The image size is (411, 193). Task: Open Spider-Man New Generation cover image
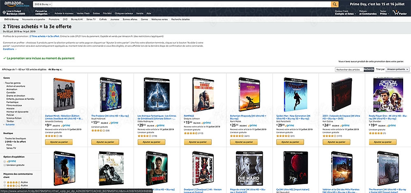point(296,94)
